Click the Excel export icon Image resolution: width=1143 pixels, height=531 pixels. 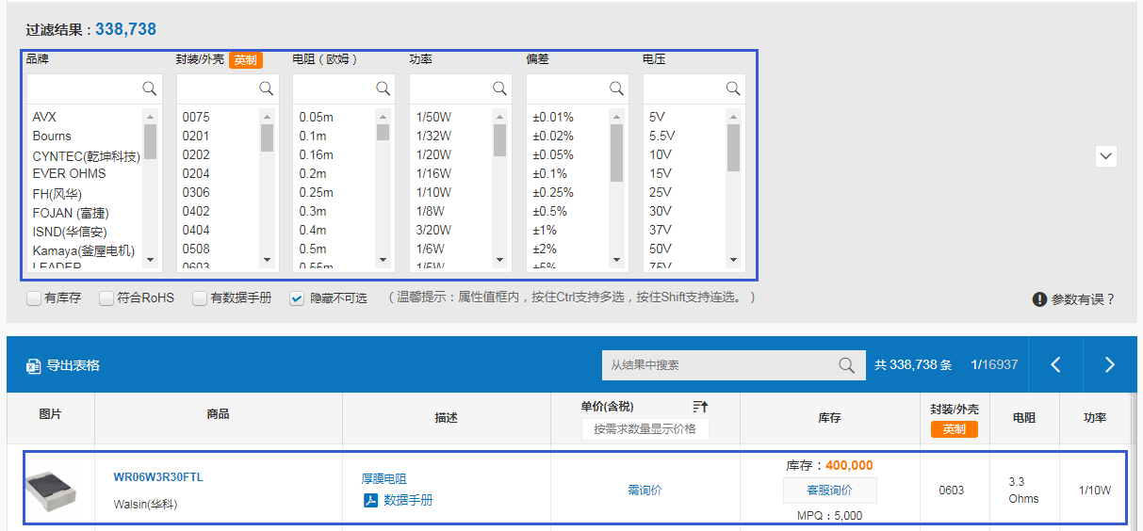[x=33, y=365]
